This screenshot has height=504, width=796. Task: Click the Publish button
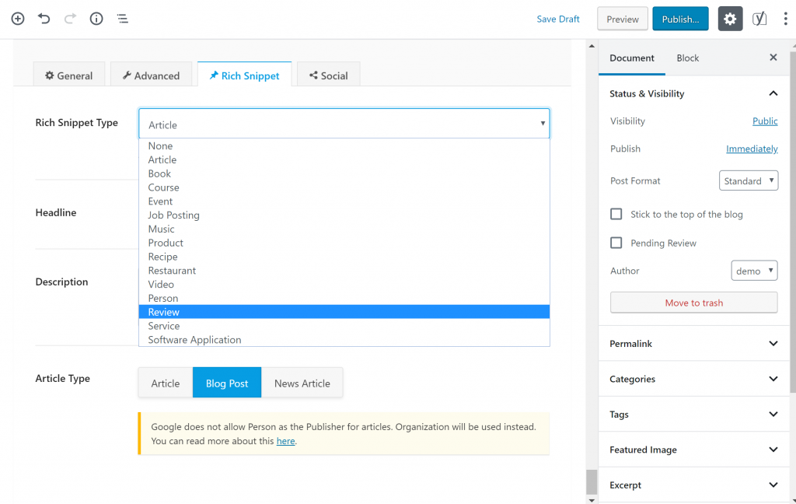(680, 19)
